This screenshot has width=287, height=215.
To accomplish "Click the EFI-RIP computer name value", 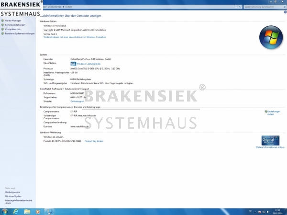I will (x=74, y=112).
